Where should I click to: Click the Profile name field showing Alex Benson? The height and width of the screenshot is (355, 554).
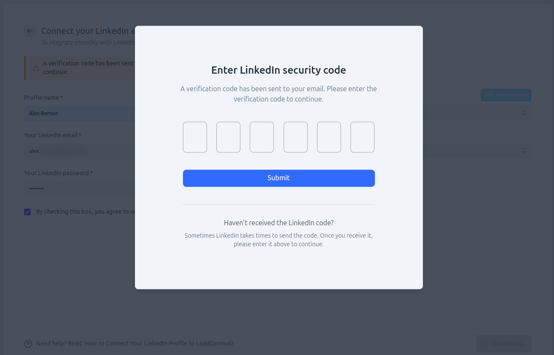(77, 113)
